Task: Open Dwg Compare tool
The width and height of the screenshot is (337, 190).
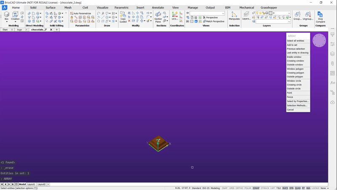Action: 320,17
